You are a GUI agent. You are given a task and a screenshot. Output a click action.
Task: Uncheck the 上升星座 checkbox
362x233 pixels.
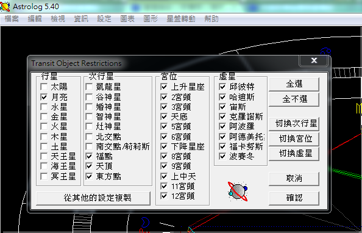(164, 87)
